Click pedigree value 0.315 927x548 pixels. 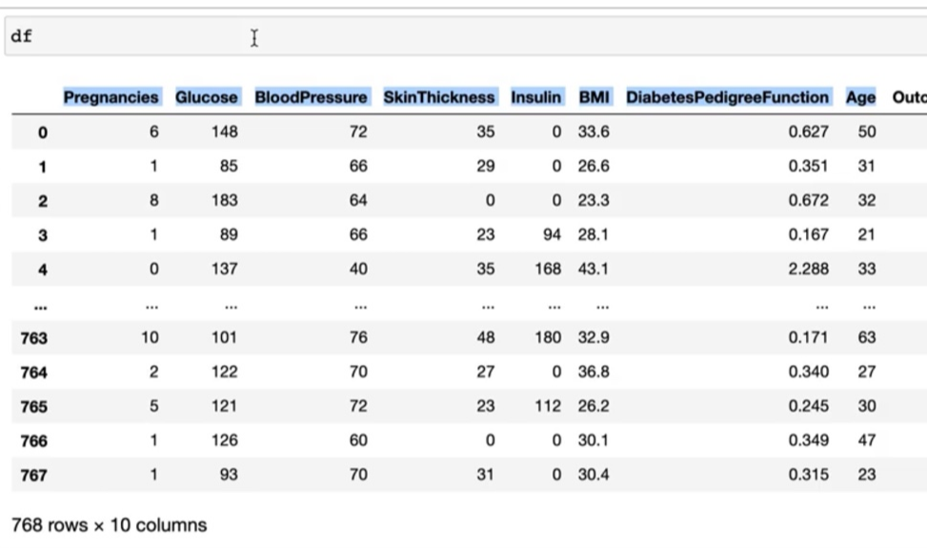click(808, 475)
